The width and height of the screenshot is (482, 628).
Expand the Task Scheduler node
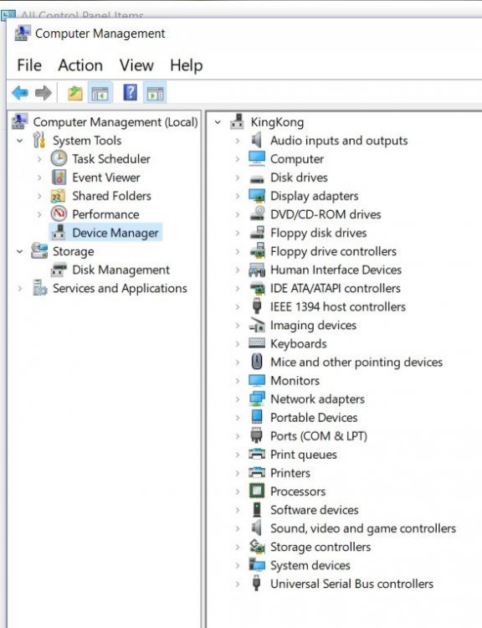pyautogui.click(x=39, y=159)
